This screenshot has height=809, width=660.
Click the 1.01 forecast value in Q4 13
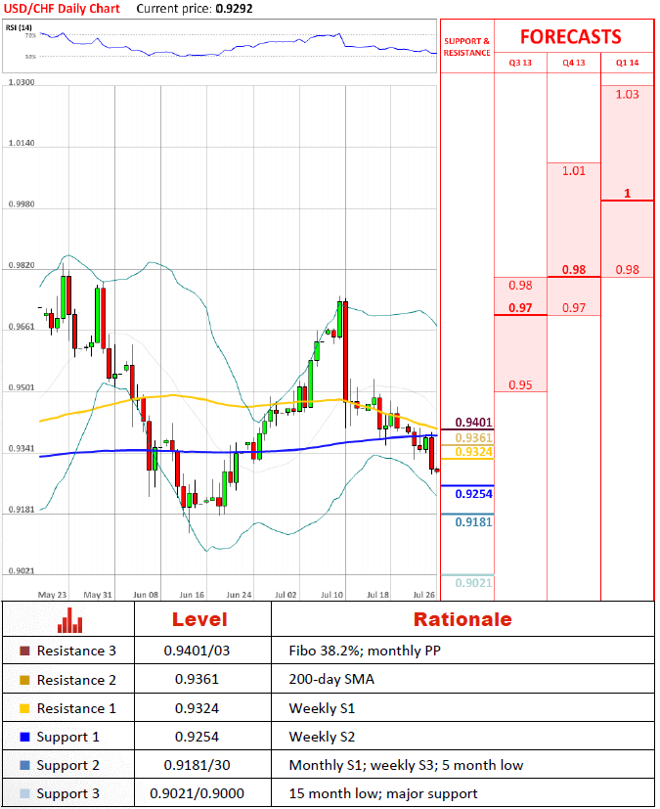[573, 171]
